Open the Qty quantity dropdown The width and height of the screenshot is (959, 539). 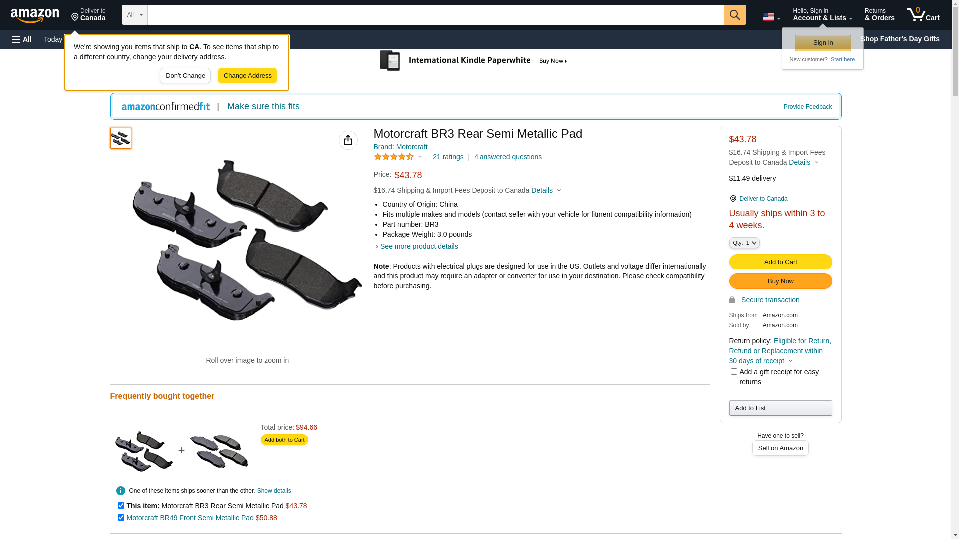click(744, 243)
